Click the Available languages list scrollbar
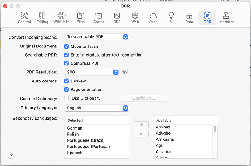251x166 pixels. (215, 129)
